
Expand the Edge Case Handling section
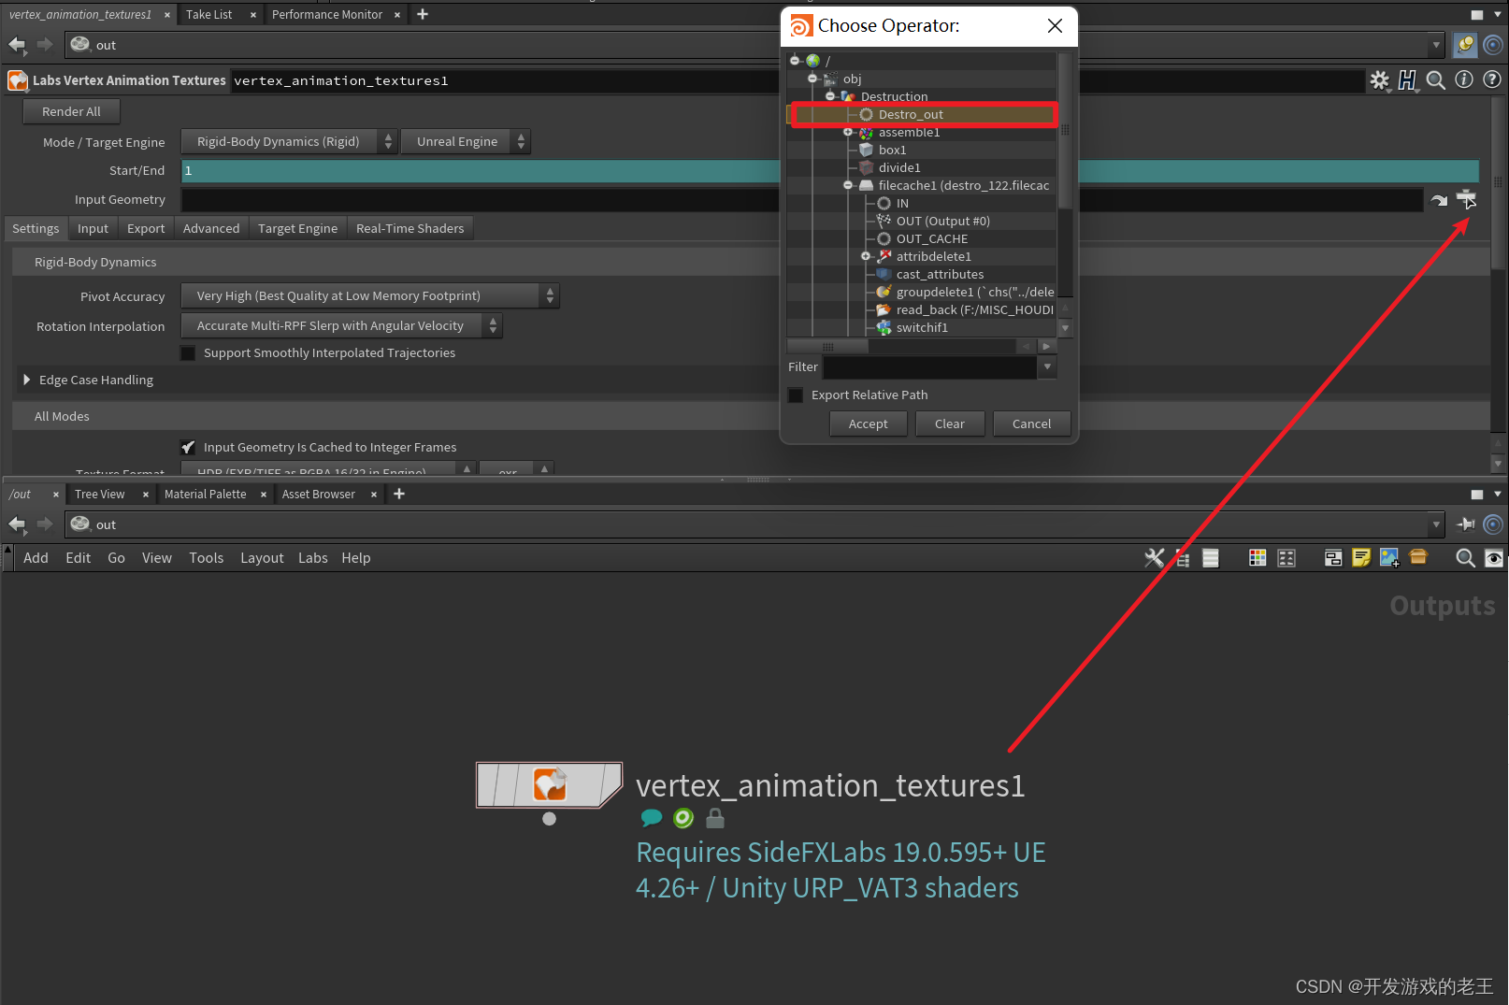(x=27, y=380)
